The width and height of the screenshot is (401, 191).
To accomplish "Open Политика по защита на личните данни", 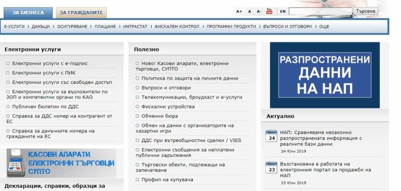I will 190,78.
